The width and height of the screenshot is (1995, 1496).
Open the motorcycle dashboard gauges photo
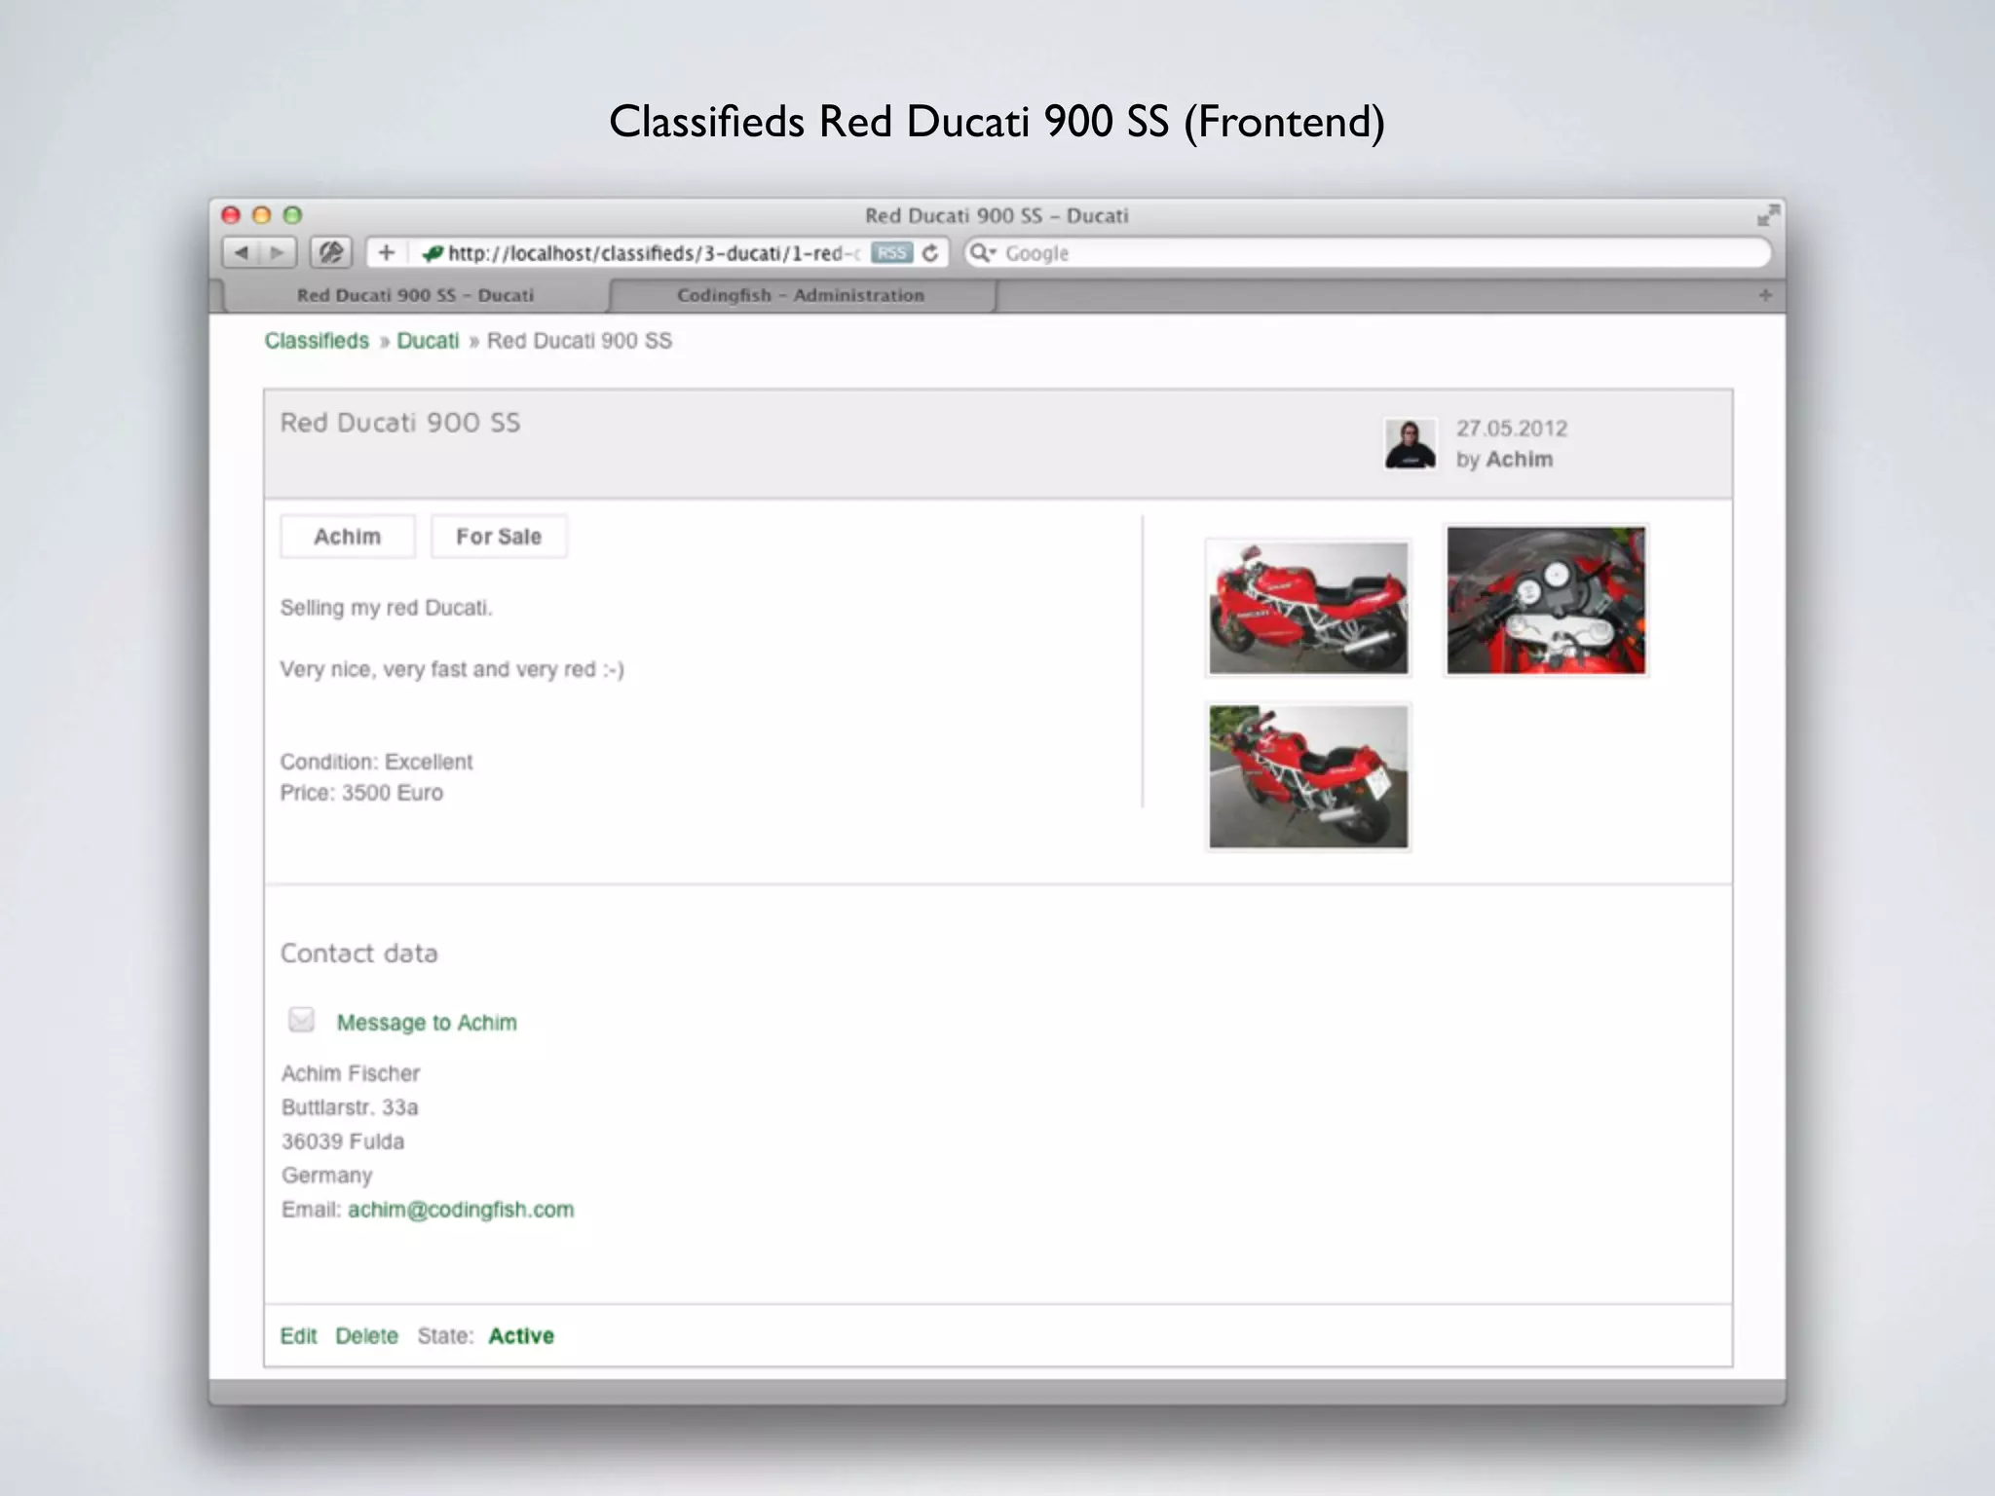(1546, 601)
